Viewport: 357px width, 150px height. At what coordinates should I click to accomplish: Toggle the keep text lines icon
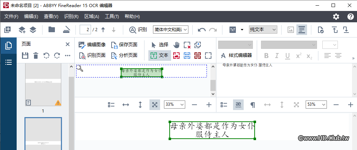302,30
